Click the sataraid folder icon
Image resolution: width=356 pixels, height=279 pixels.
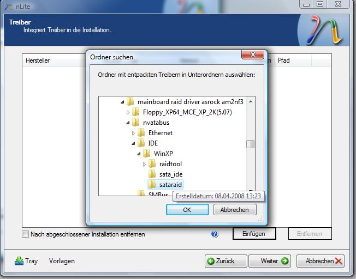[152, 185]
